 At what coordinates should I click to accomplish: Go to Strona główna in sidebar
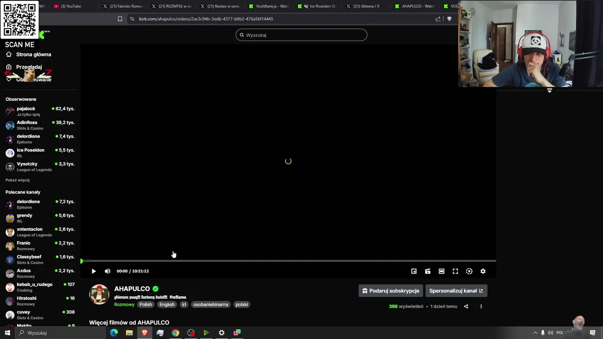33,55
